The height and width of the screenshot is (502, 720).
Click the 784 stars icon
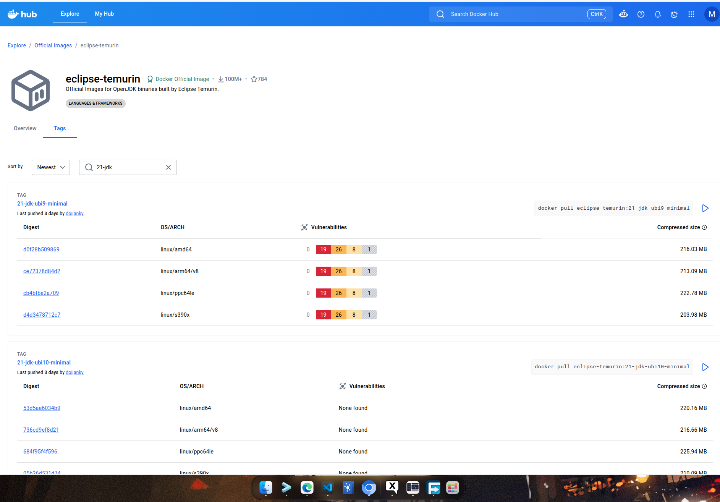(x=254, y=79)
